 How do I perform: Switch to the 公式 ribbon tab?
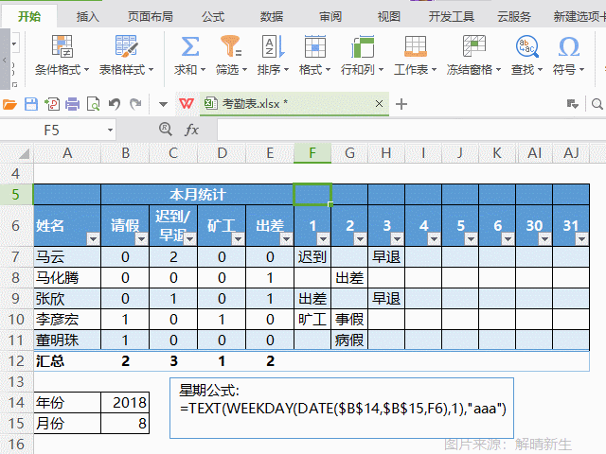[213, 17]
